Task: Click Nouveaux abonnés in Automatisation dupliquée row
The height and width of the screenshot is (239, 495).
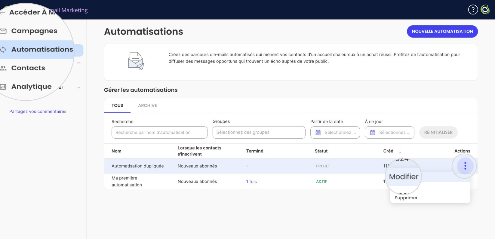Action: [x=197, y=166]
